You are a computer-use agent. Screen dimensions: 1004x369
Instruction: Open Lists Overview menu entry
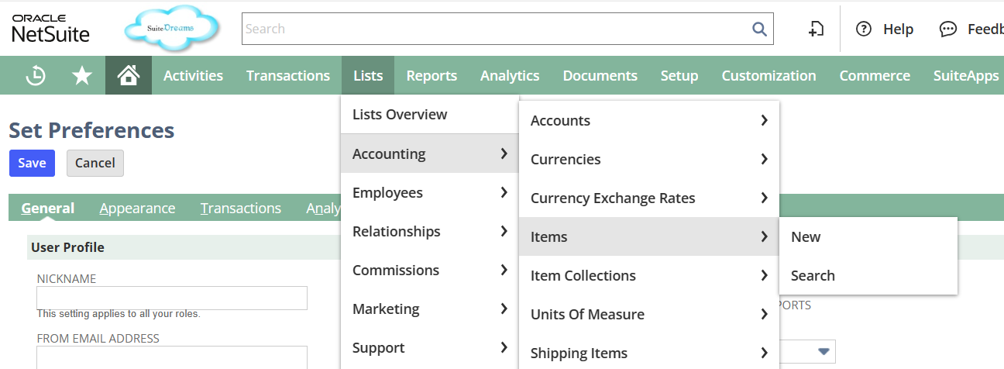click(x=400, y=114)
